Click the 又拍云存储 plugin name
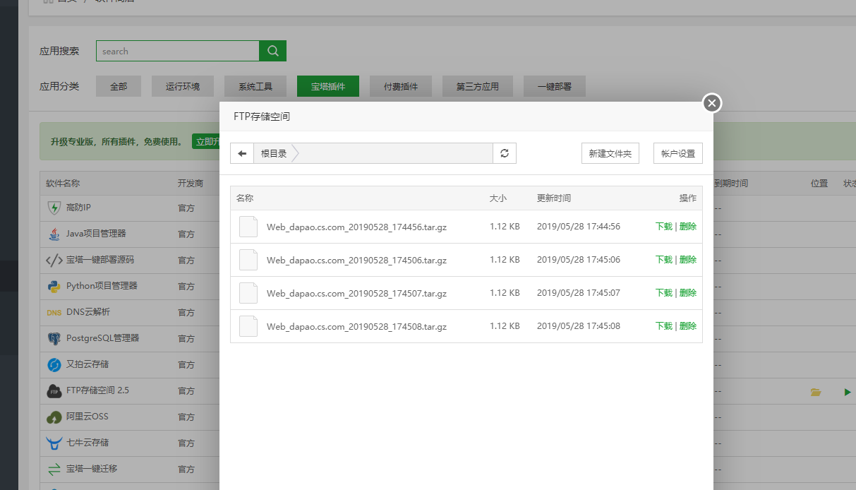 click(x=88, y=364)
